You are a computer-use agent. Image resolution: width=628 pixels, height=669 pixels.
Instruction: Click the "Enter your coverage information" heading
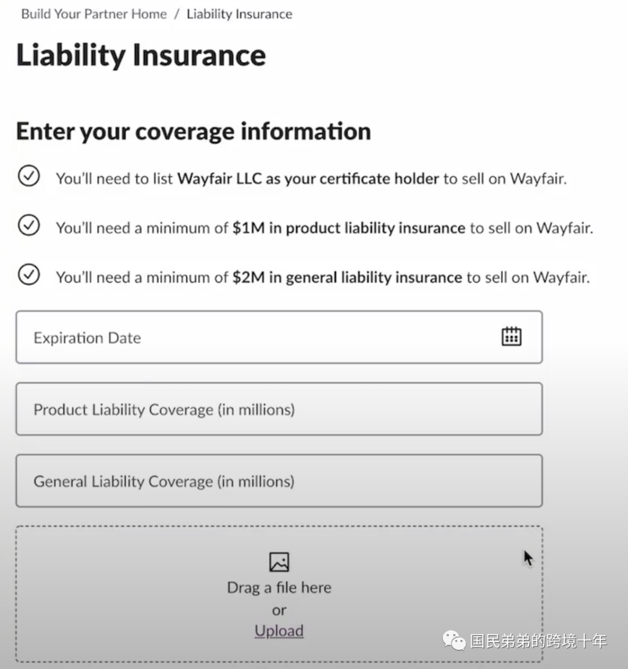194,131
